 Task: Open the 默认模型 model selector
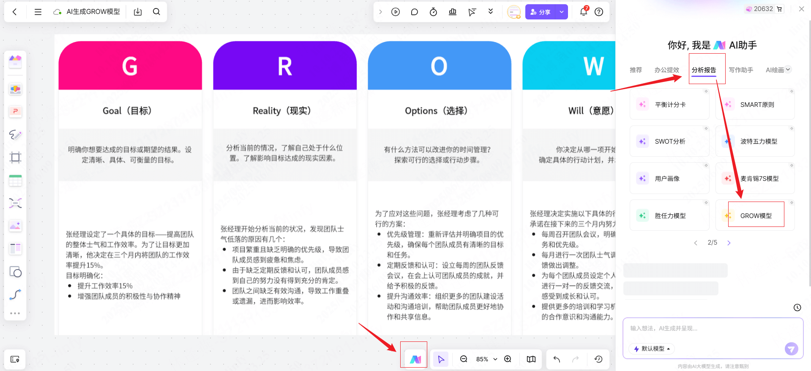tap(652, 349)
